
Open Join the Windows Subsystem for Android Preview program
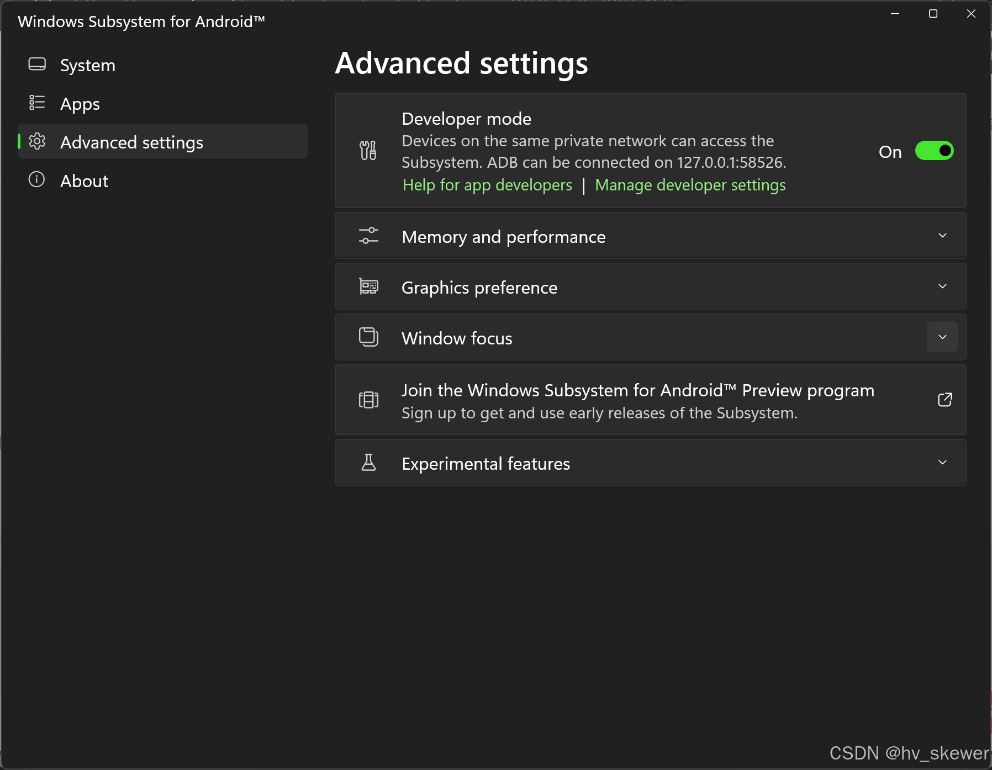(650, 400)
